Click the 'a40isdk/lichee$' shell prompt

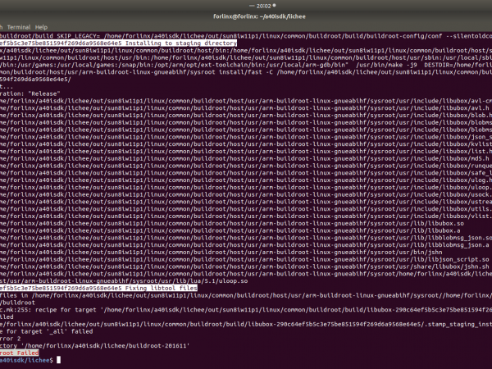[x=25, y=360]
